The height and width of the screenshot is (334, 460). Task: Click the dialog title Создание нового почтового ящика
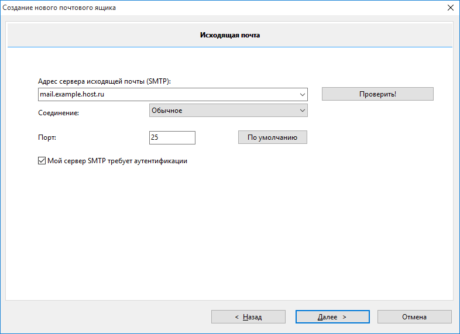[x=59, y=8]
